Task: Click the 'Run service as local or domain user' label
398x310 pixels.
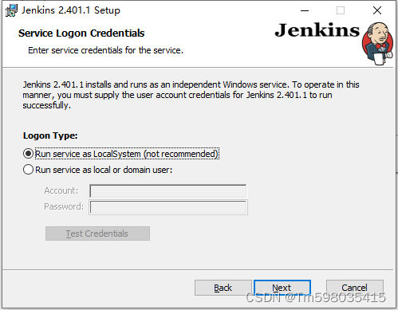Action: 104,170
